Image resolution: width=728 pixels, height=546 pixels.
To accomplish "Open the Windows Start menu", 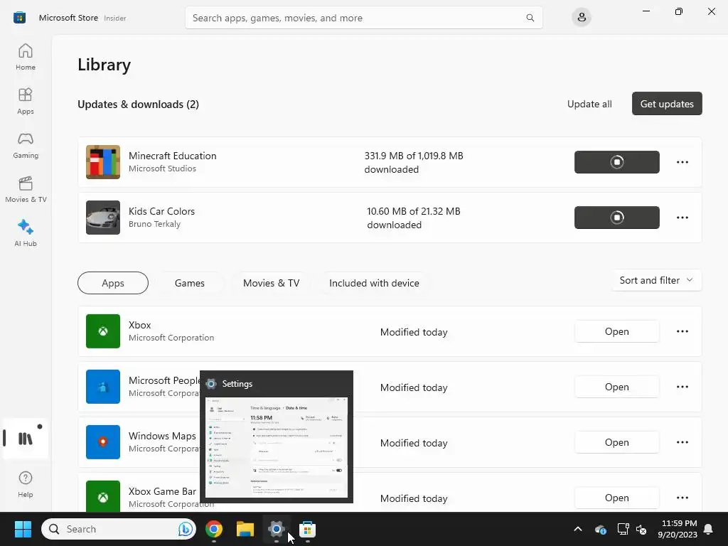I will 23,529.
